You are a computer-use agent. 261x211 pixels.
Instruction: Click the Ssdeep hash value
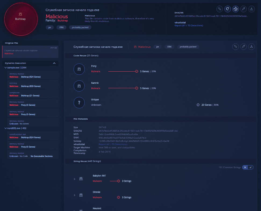(134, 141)
